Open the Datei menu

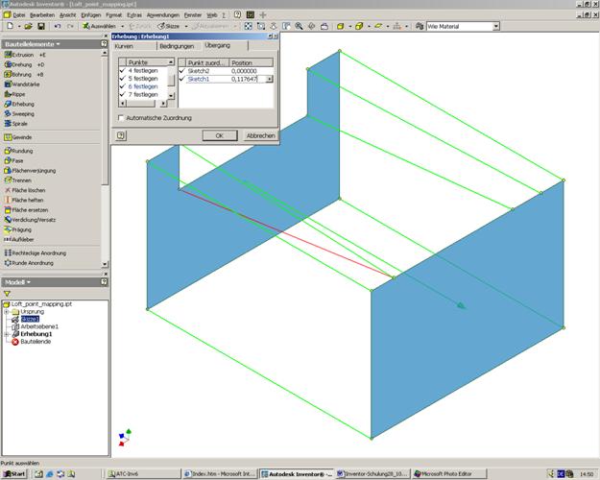click(x=19, y=15)
